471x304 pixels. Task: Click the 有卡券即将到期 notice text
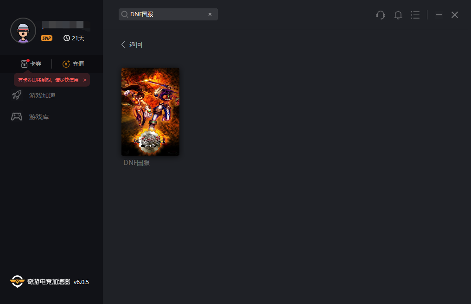[48, 80]
